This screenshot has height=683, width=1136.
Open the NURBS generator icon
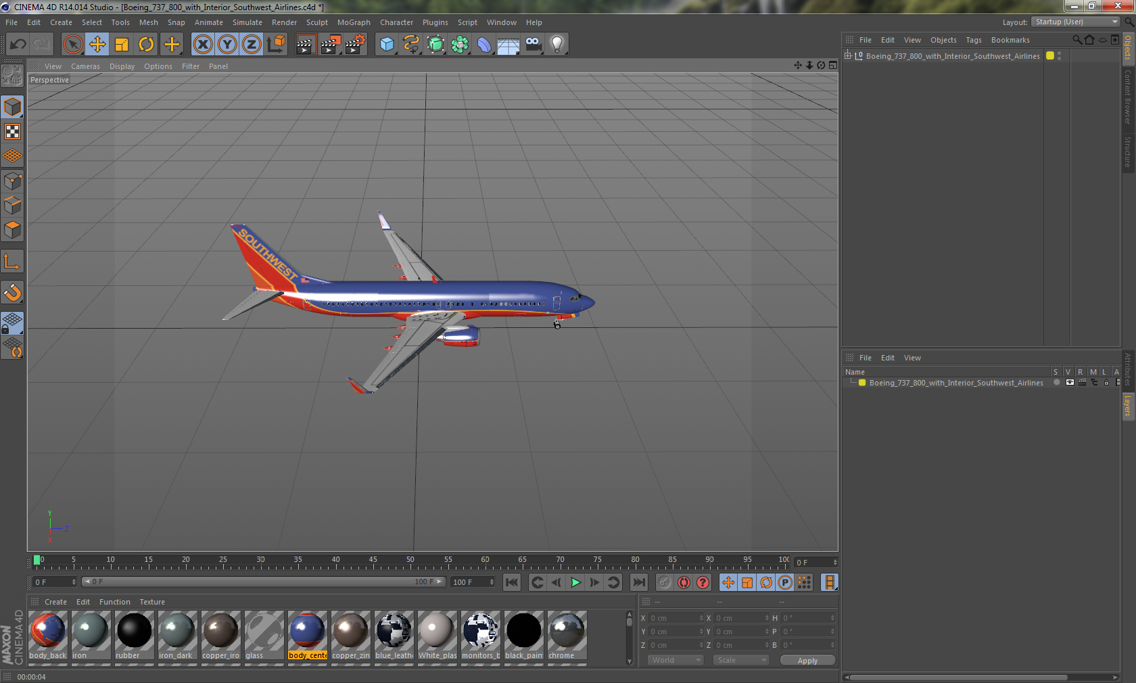[435, 45]
